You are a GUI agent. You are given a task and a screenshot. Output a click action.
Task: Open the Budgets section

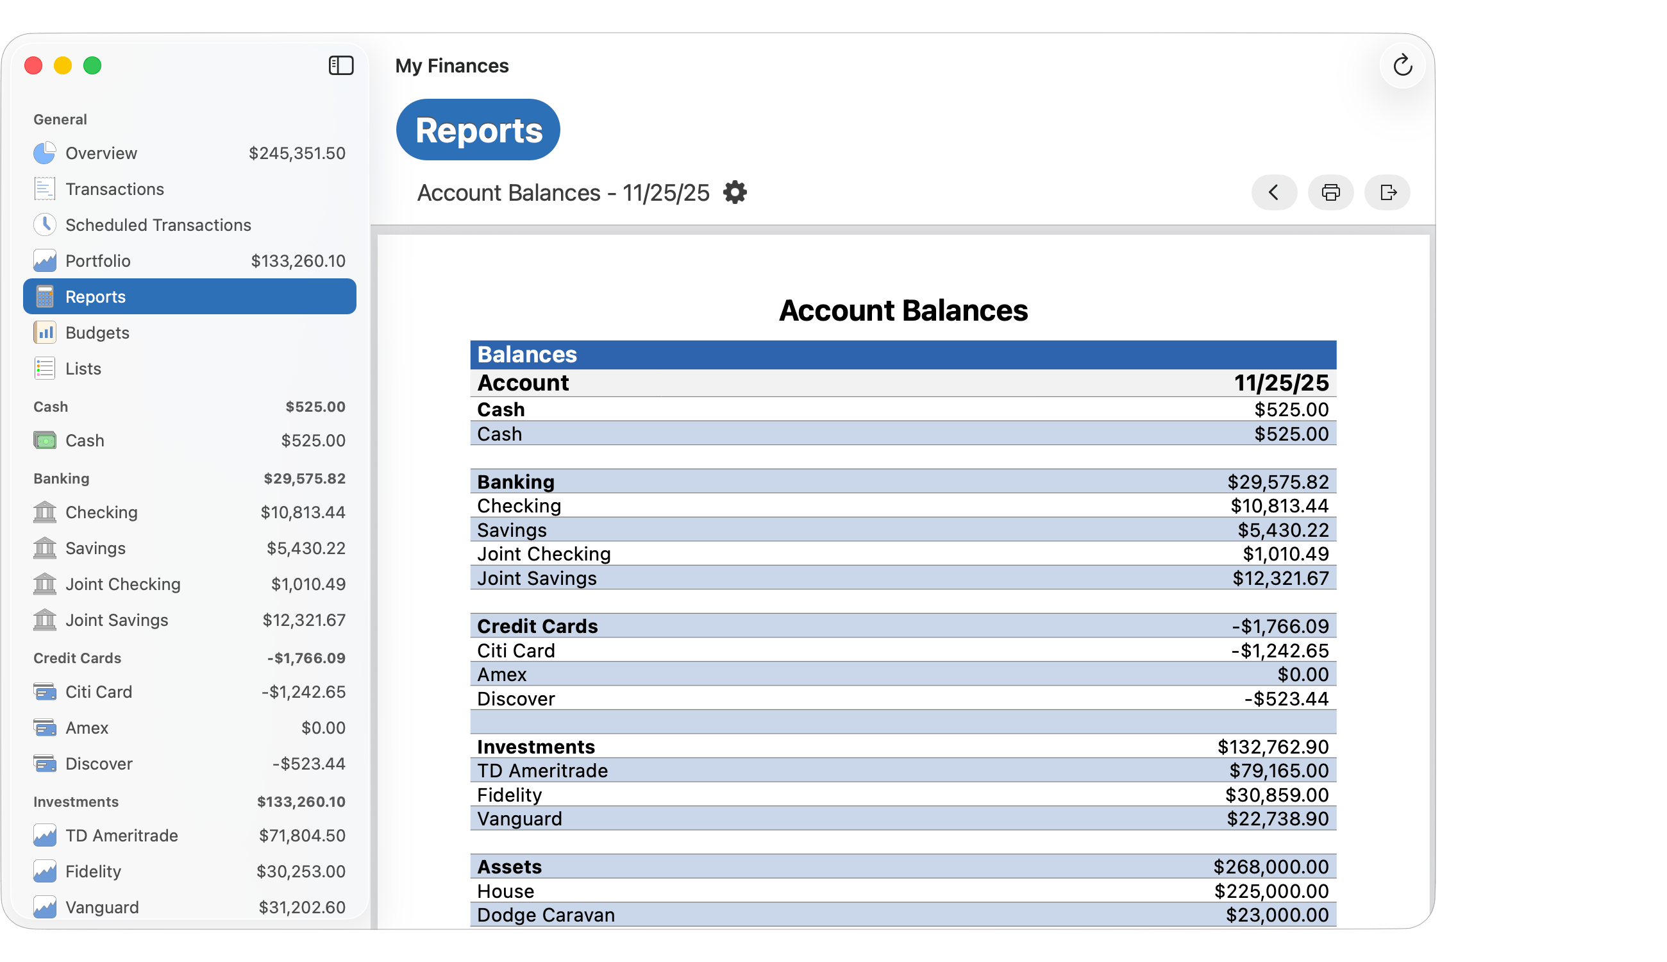pyautogui.click(x=96, y=332)
